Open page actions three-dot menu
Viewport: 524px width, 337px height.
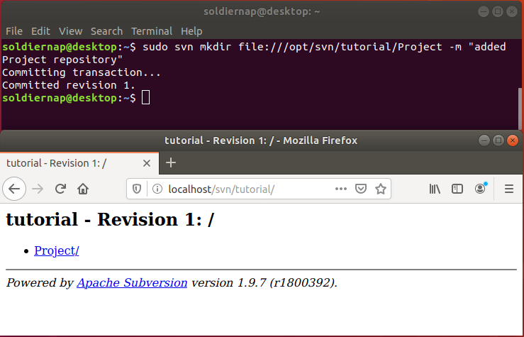(x=340, y=189)
